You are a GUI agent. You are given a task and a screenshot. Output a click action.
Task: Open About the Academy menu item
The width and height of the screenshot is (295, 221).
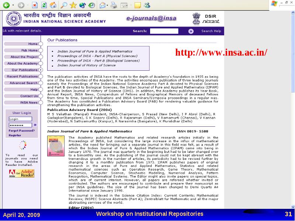coord(22,63)
